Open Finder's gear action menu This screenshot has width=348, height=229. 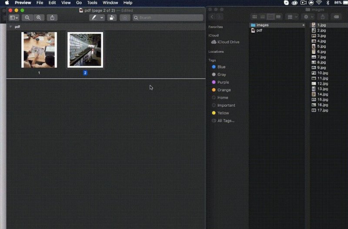pyautogui.click(x=308, y=17)
